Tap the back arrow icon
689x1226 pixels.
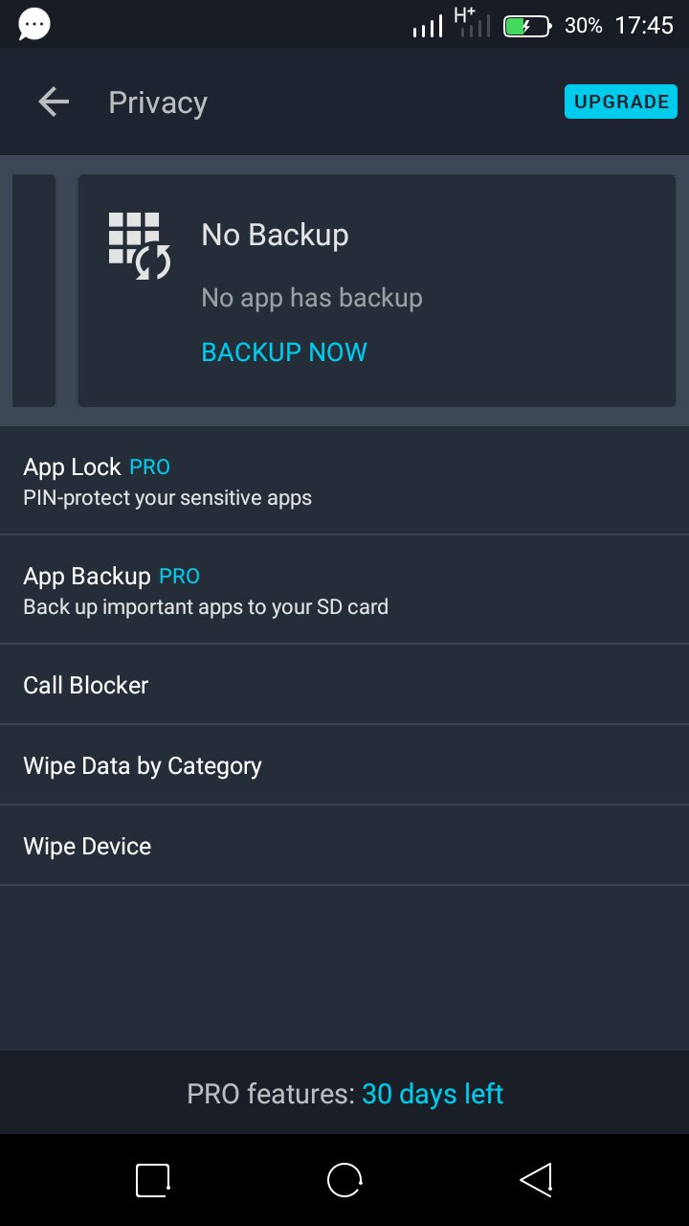[54, 102]
